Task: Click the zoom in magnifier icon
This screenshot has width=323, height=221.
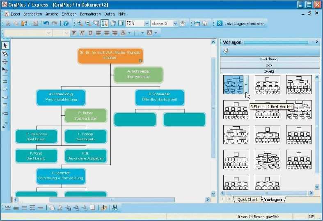Action: coord(80,23)
